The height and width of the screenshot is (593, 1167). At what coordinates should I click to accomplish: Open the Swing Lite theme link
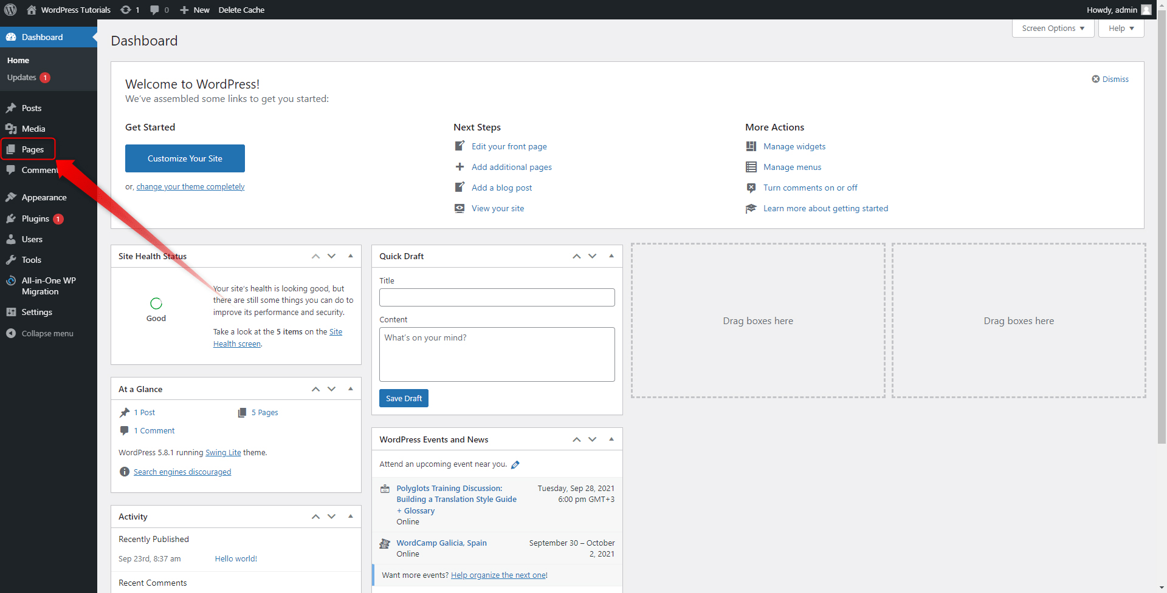(x=223, y=453)
